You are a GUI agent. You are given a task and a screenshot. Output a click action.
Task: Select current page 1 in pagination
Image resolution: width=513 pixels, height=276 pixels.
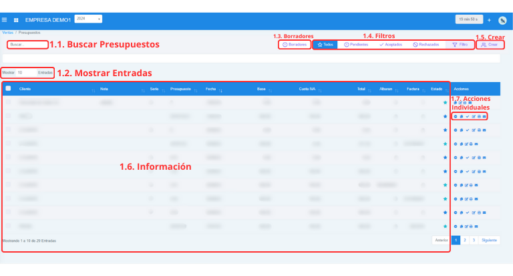(456, 241)
